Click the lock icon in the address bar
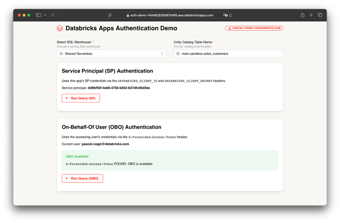340x223 pixels. point(128,15)
